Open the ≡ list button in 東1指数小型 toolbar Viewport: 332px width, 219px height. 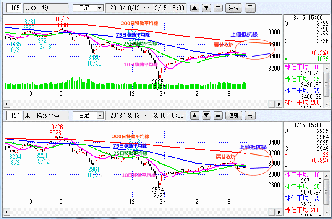point(217,115)
